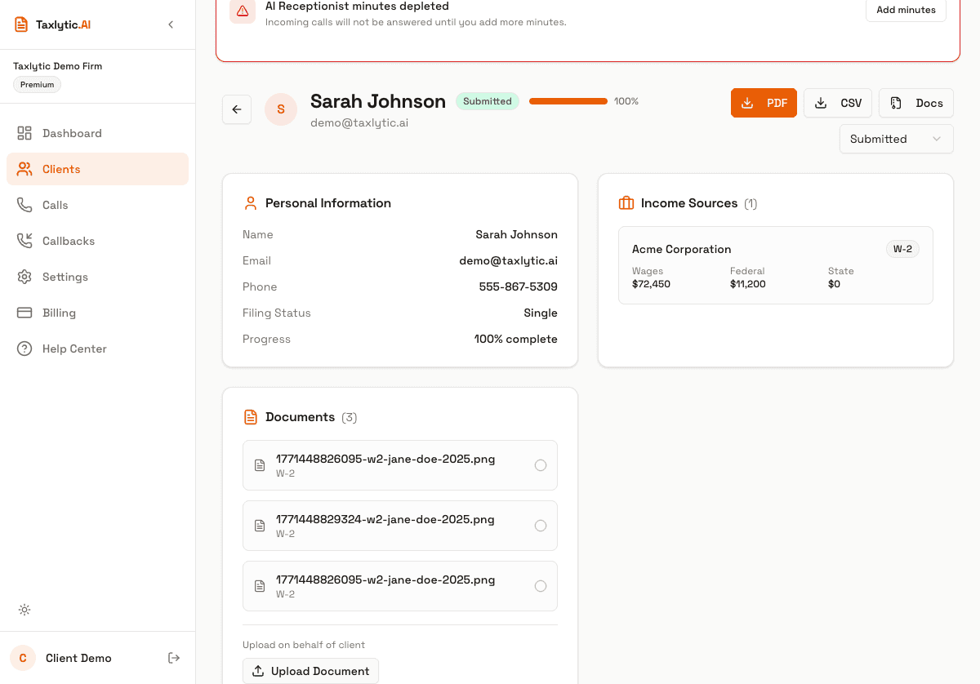Image resolution: width=980 pixels, height=684 pixels.
Task: Open the Help Center
Action: pos(74,348)
